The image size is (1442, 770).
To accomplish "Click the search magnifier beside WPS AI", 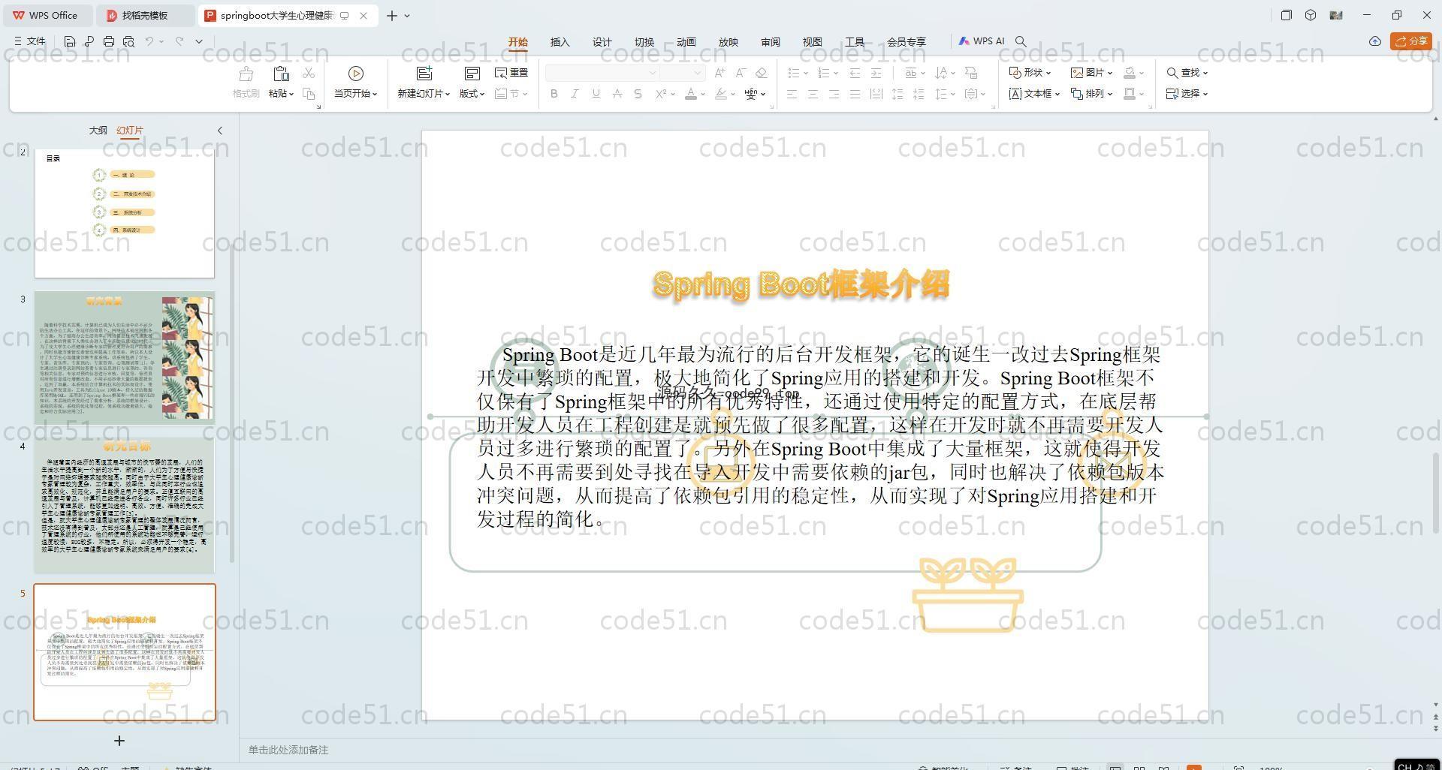I will pos(1021,42).
